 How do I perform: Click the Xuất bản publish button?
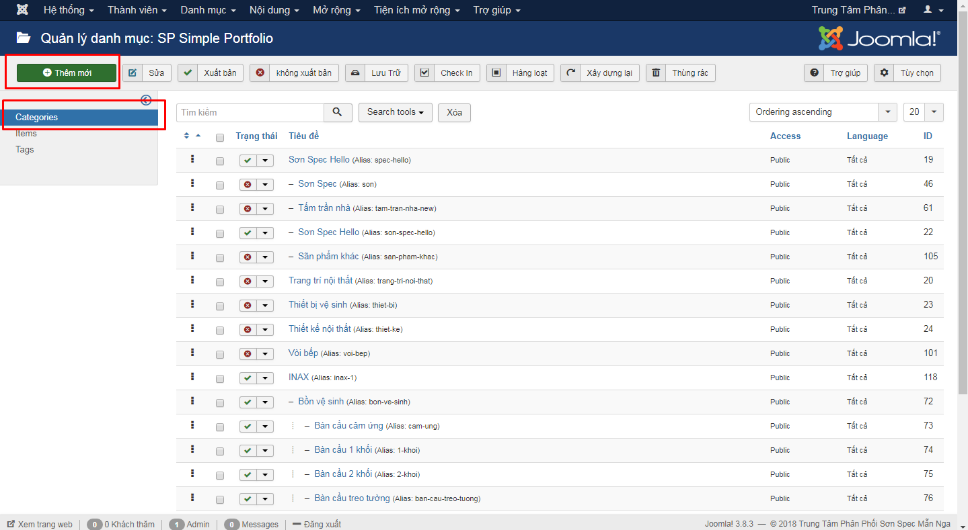(x=211, y=73)
